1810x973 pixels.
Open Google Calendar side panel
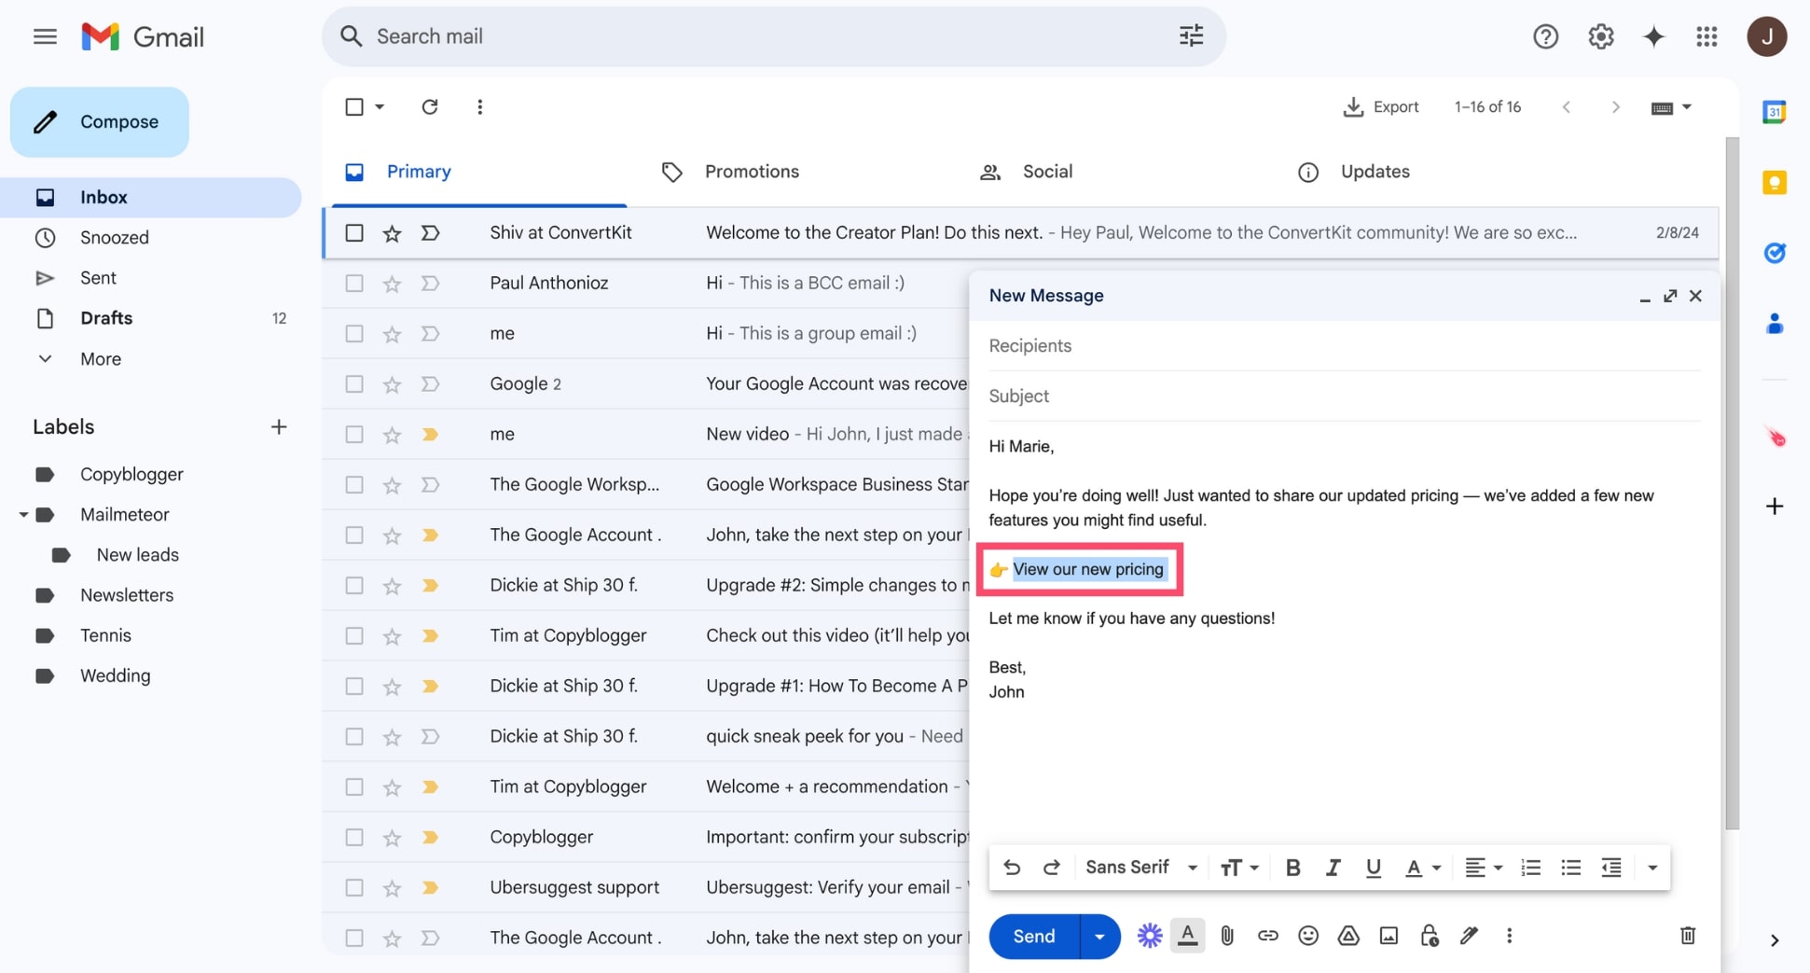pyautogui.click(x=1774, y=112)
